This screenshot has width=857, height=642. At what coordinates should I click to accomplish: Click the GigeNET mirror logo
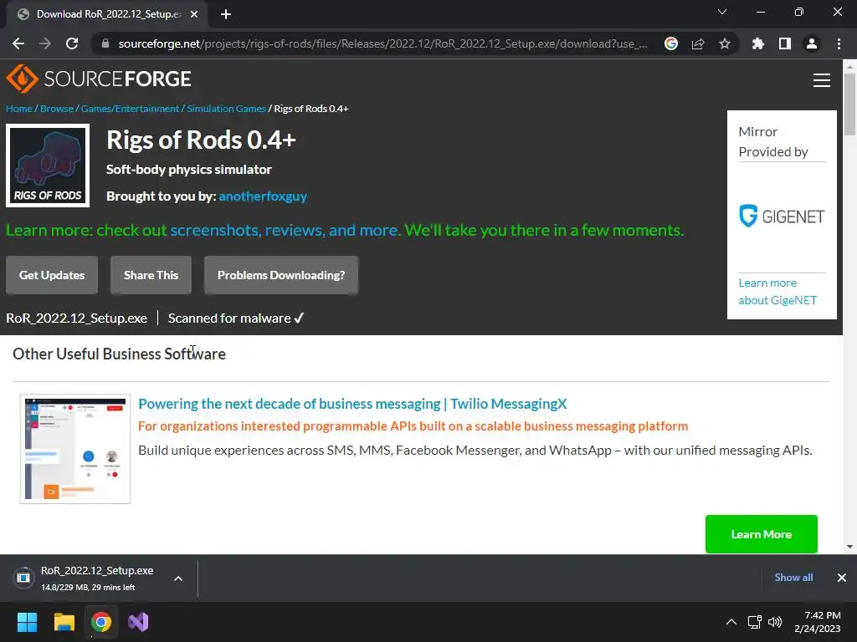[782, 217]
